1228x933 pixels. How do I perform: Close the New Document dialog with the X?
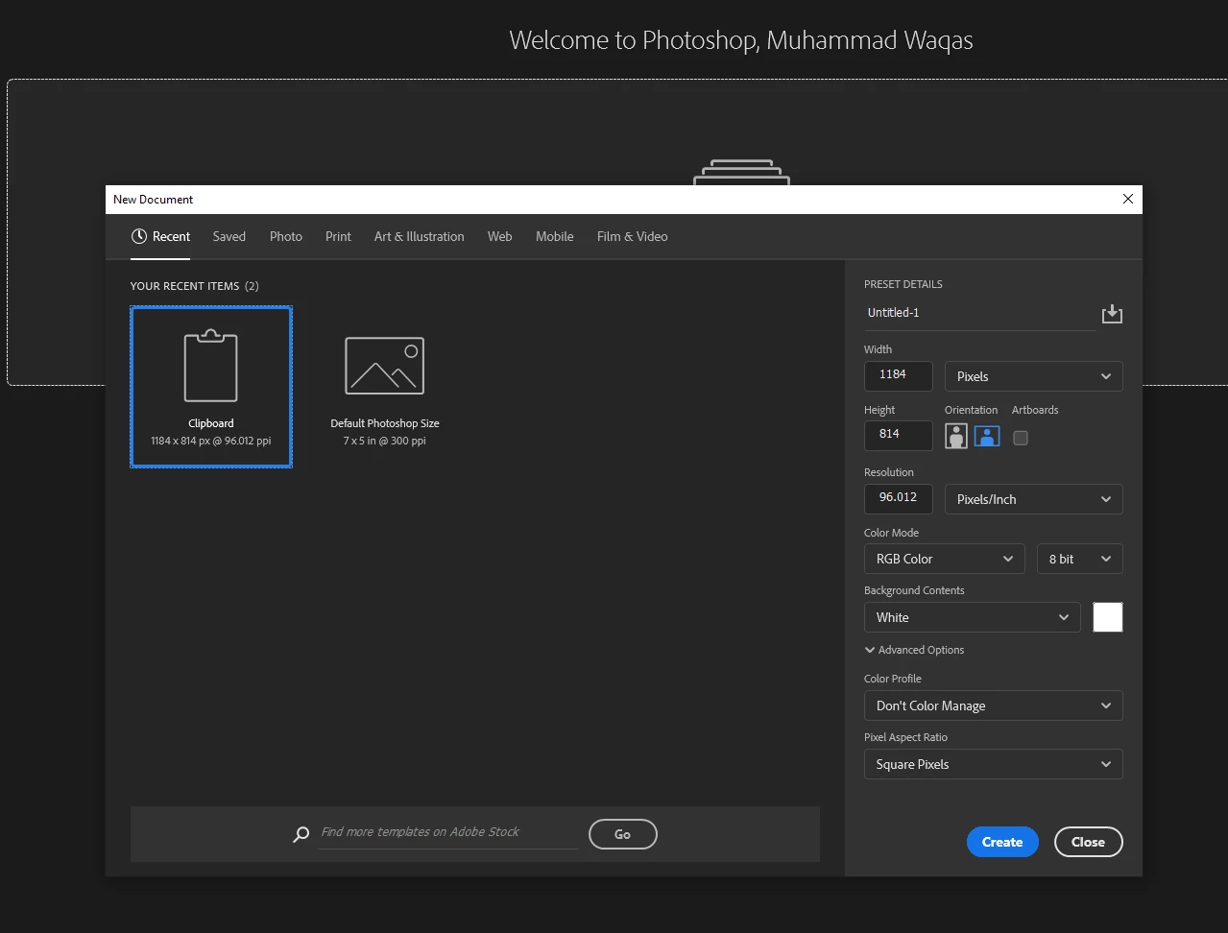(1128, 199)
